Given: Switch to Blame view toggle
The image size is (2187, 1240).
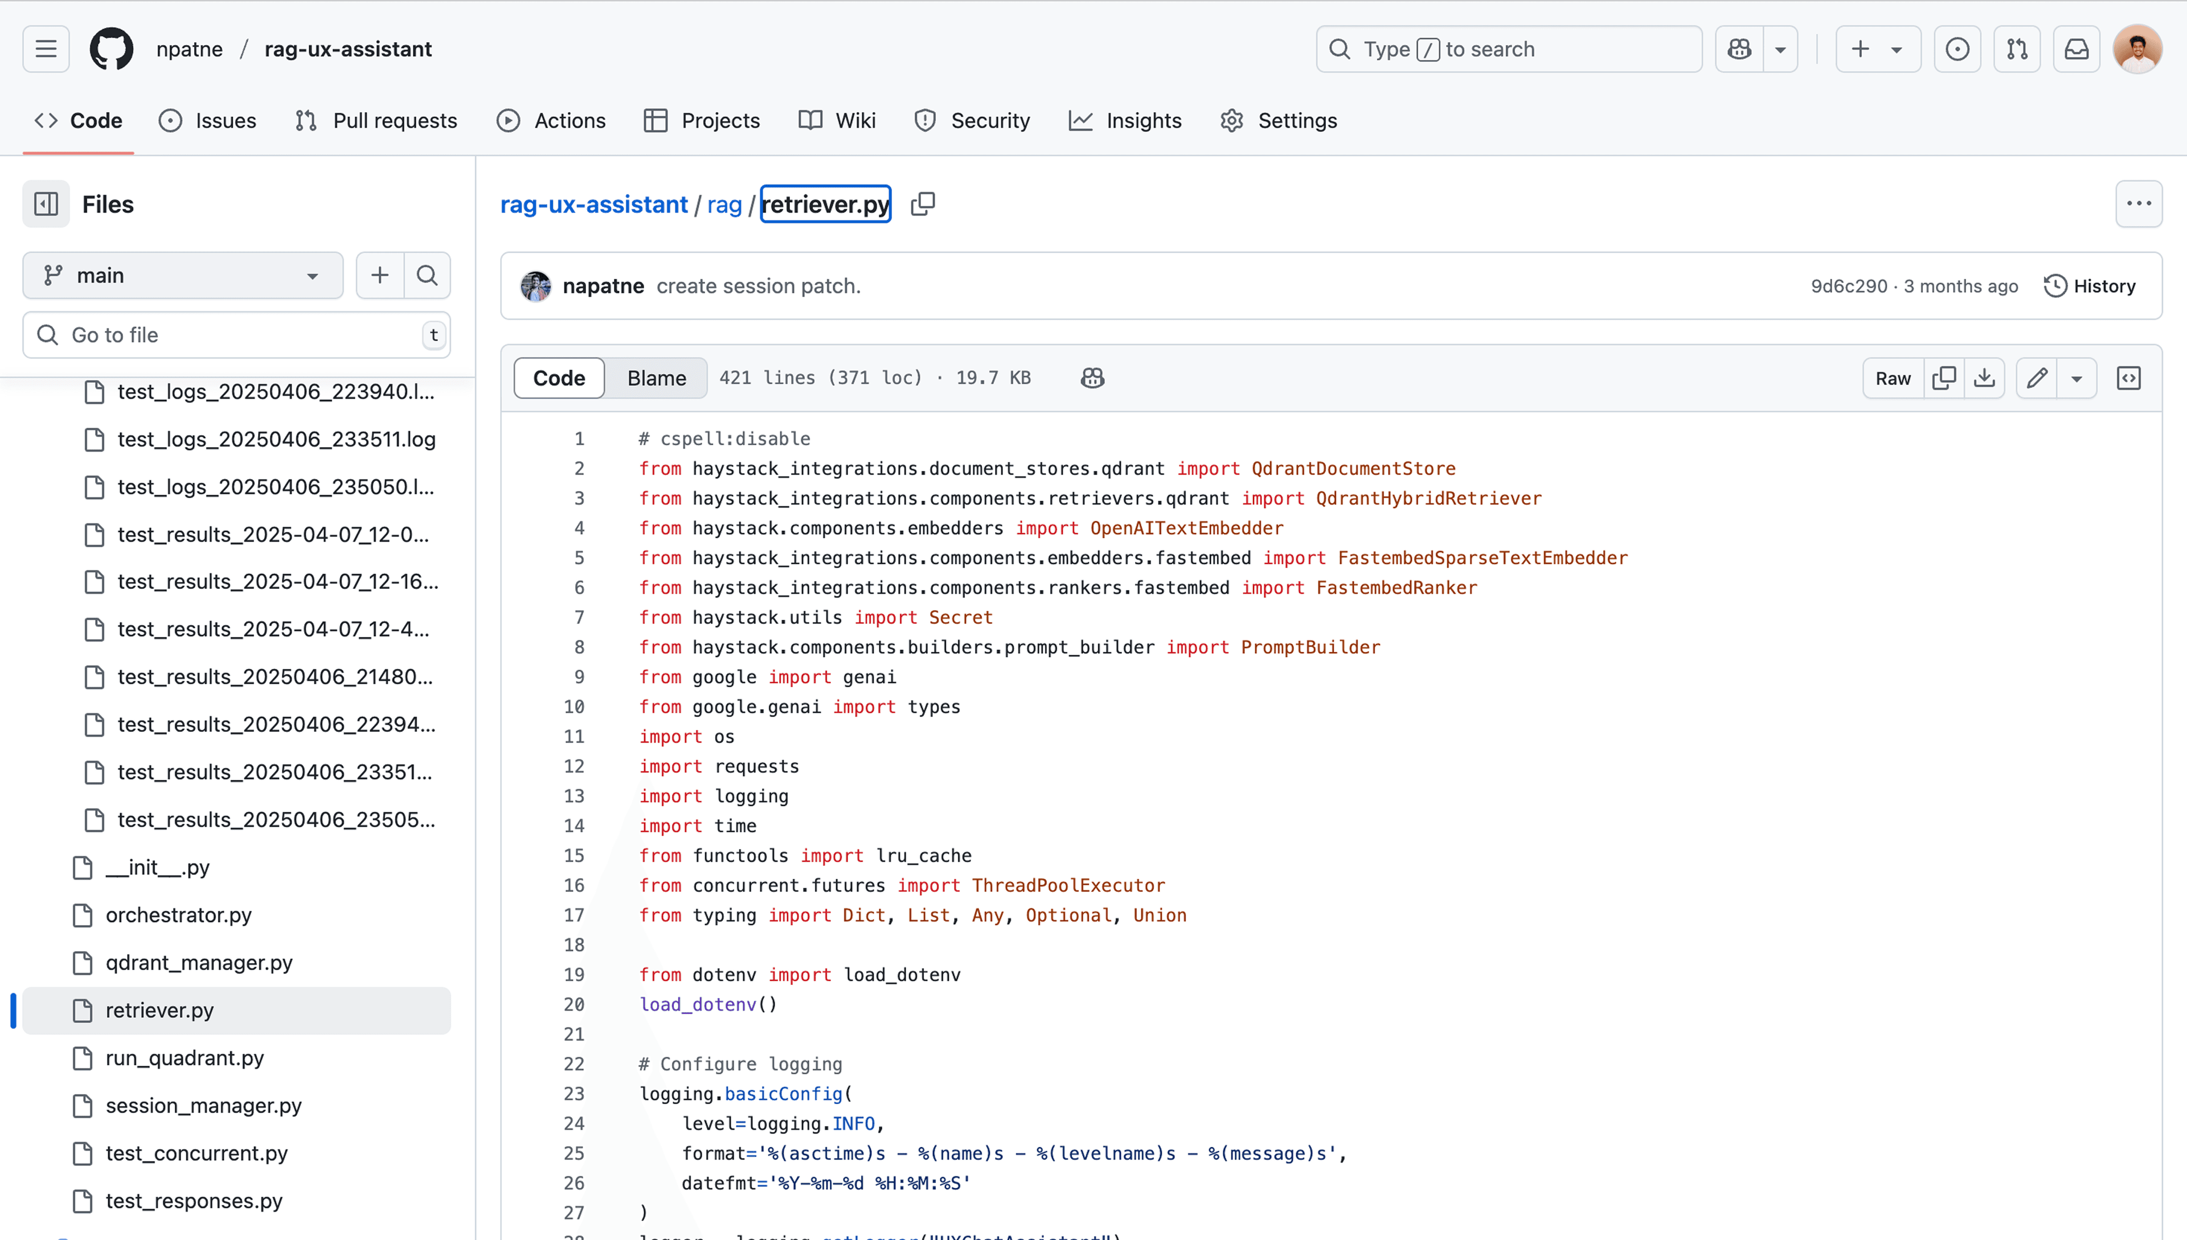Looking at the screenshot, I should [x=656, y=378].
